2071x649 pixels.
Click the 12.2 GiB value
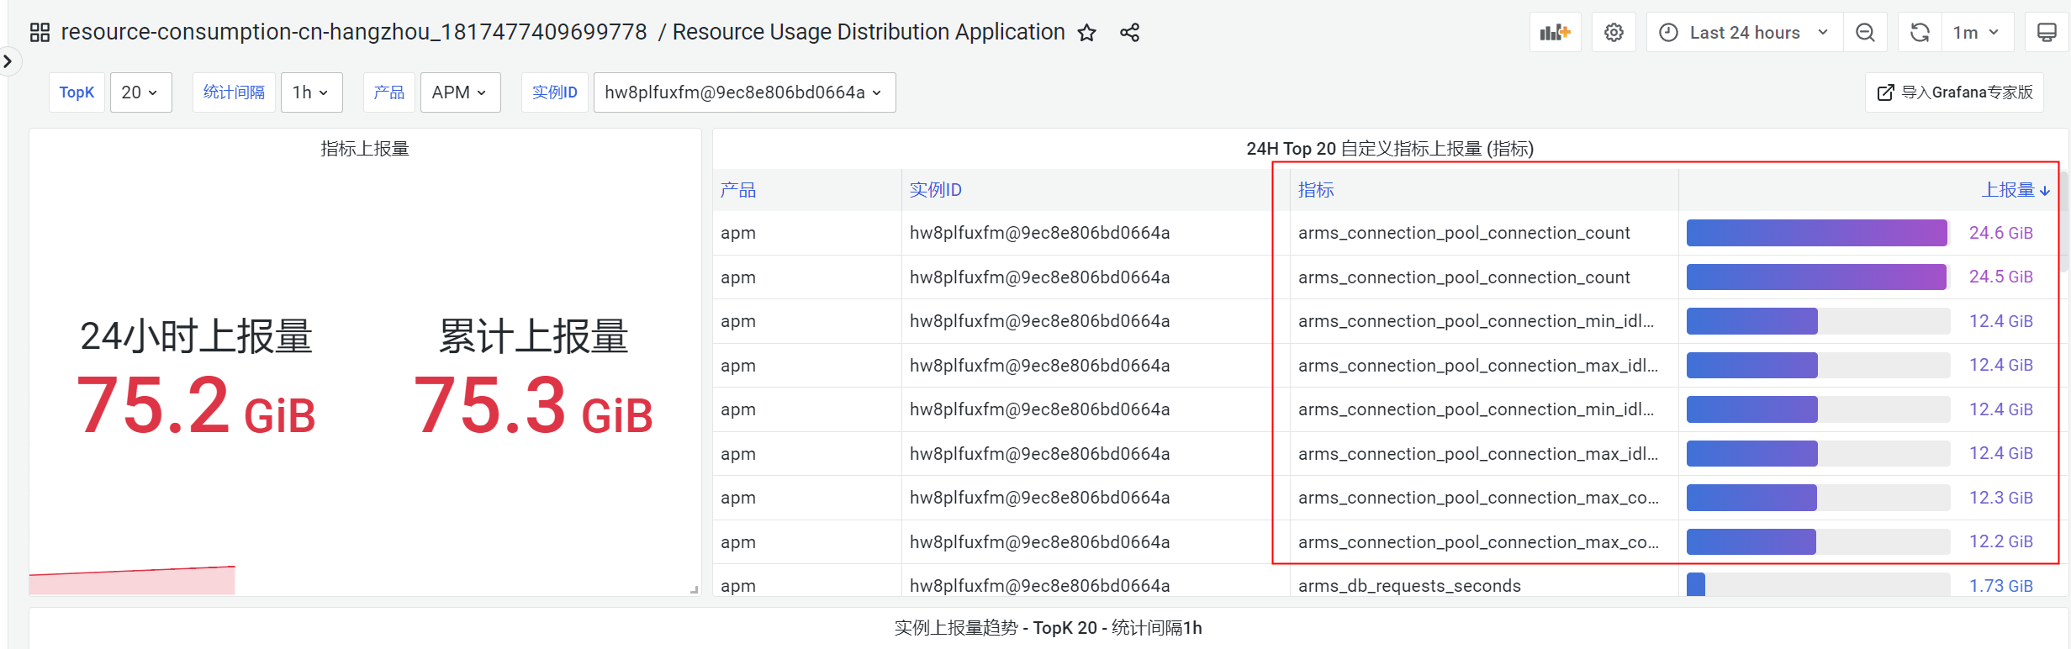tap(2000, 541)
